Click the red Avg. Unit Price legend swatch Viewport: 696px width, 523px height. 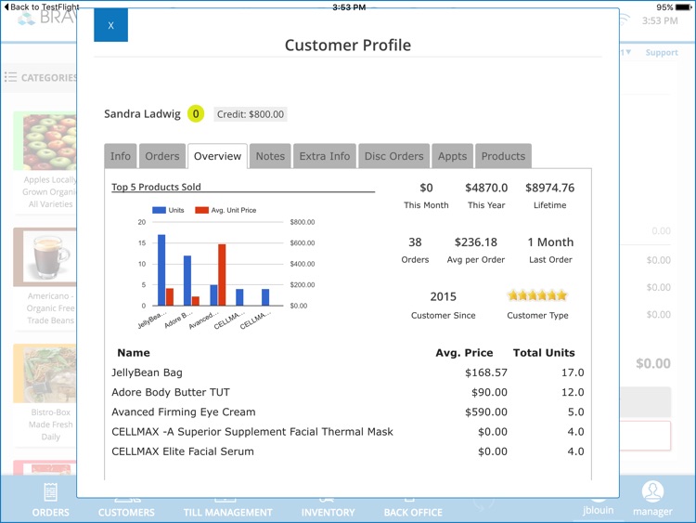pos(202,211)
